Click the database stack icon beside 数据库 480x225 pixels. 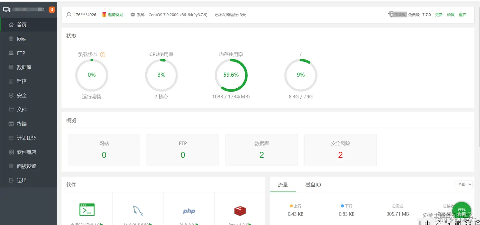coord(11,67)
